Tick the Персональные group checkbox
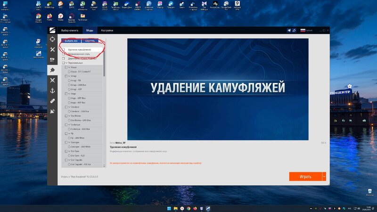 click(x=64, y=63)
